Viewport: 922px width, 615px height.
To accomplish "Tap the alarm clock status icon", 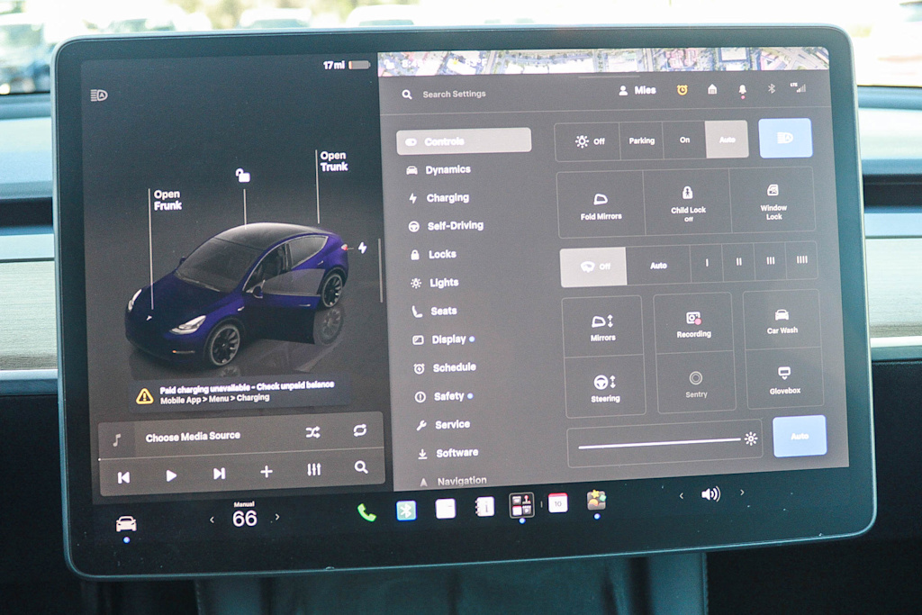I will click(x=682, y=90).
